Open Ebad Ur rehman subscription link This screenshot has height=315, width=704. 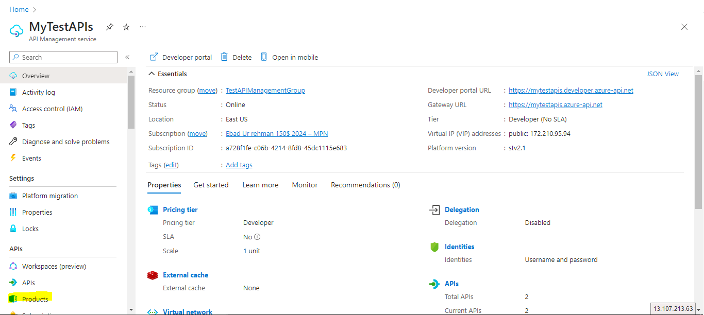277,133
